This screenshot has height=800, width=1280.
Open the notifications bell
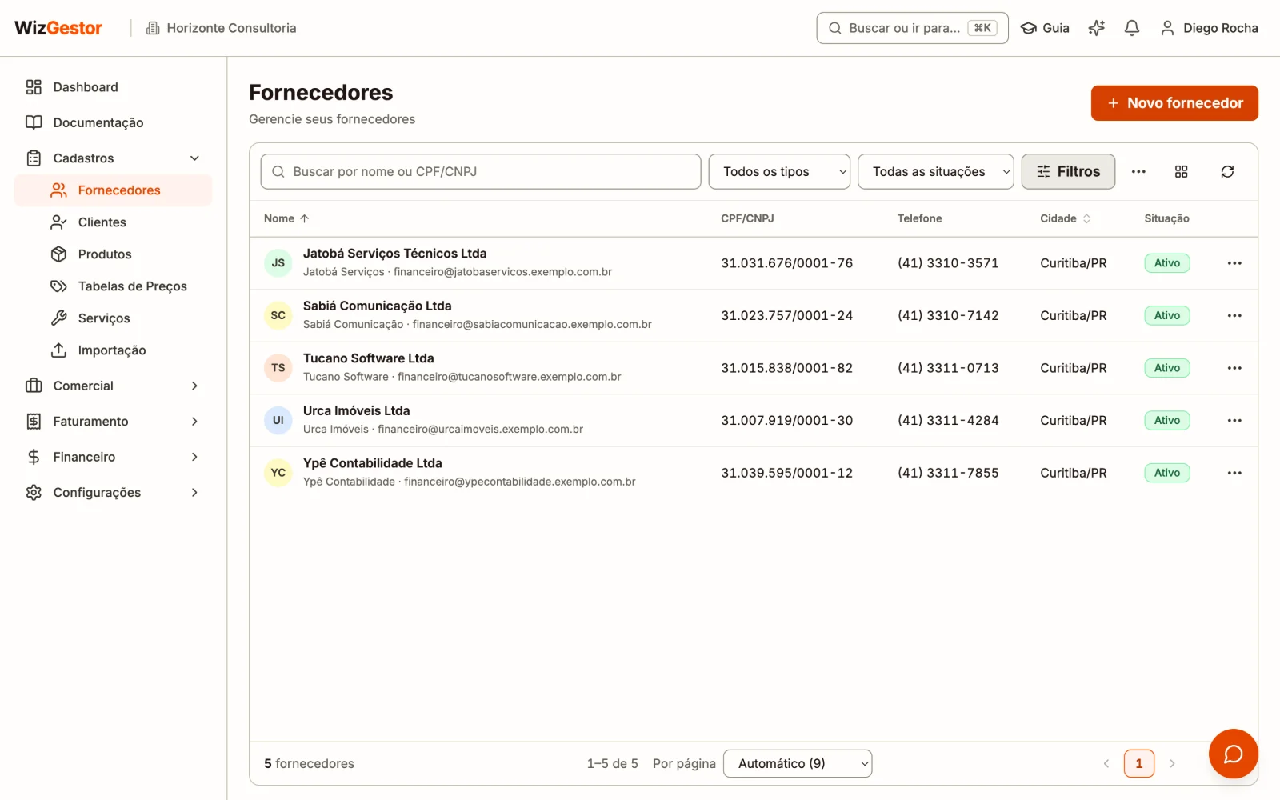[x=1131, y=28]
